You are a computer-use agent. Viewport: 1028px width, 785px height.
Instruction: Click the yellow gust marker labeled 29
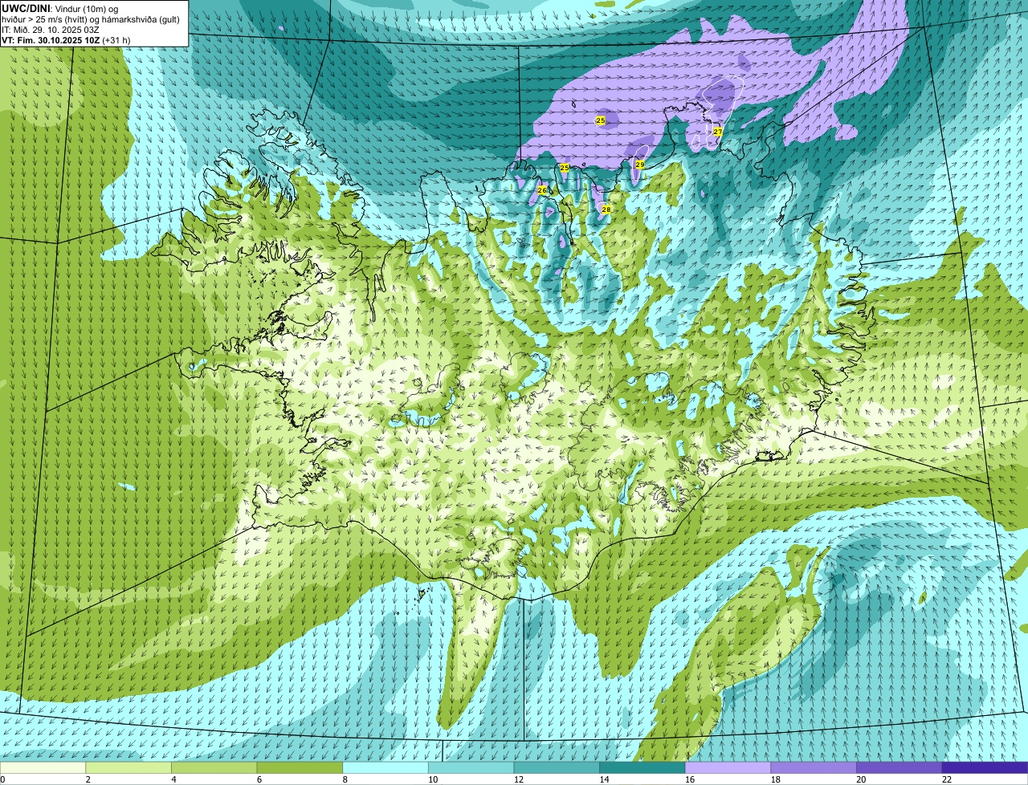coord(640,165)
